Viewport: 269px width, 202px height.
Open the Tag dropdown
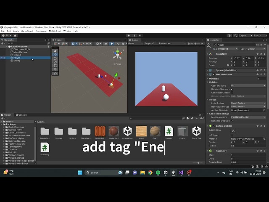point(227,49)
